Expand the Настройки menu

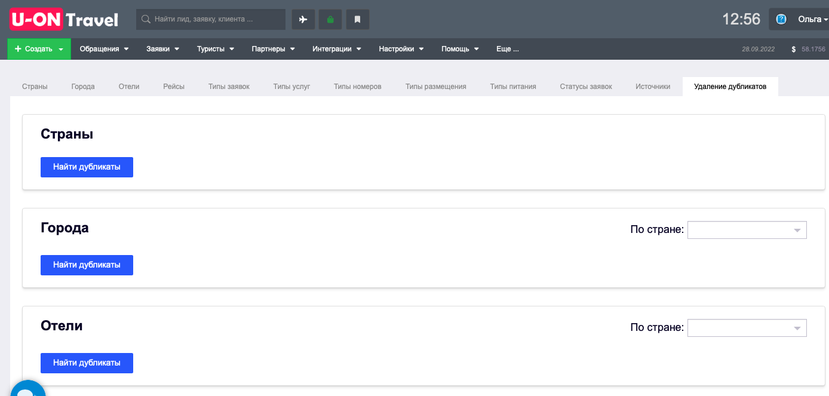pyautogui.click(x=401, y=49)
